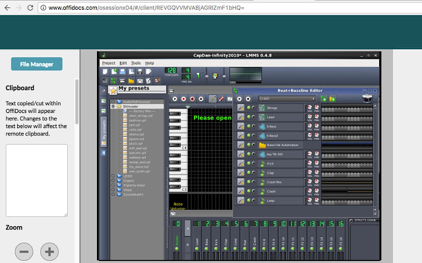Image resolution: width=422 pixels, height=263 pixels.
Task: Open actions menu for Strings track
Action: click(x=241, y=108)
